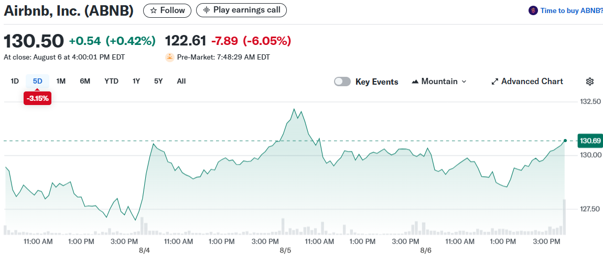Open the Mountain chart type dropdown
Image resolution: width=603 pixels, height=255 pixels.
tap(439, 82)
